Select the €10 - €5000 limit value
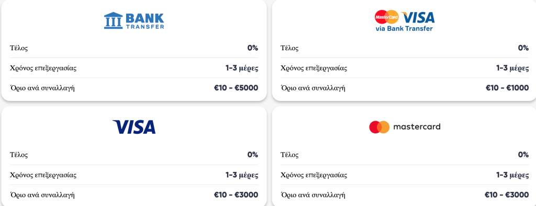Image resolution: width=536 pixels, height=206 pixels. pos(236,88)
